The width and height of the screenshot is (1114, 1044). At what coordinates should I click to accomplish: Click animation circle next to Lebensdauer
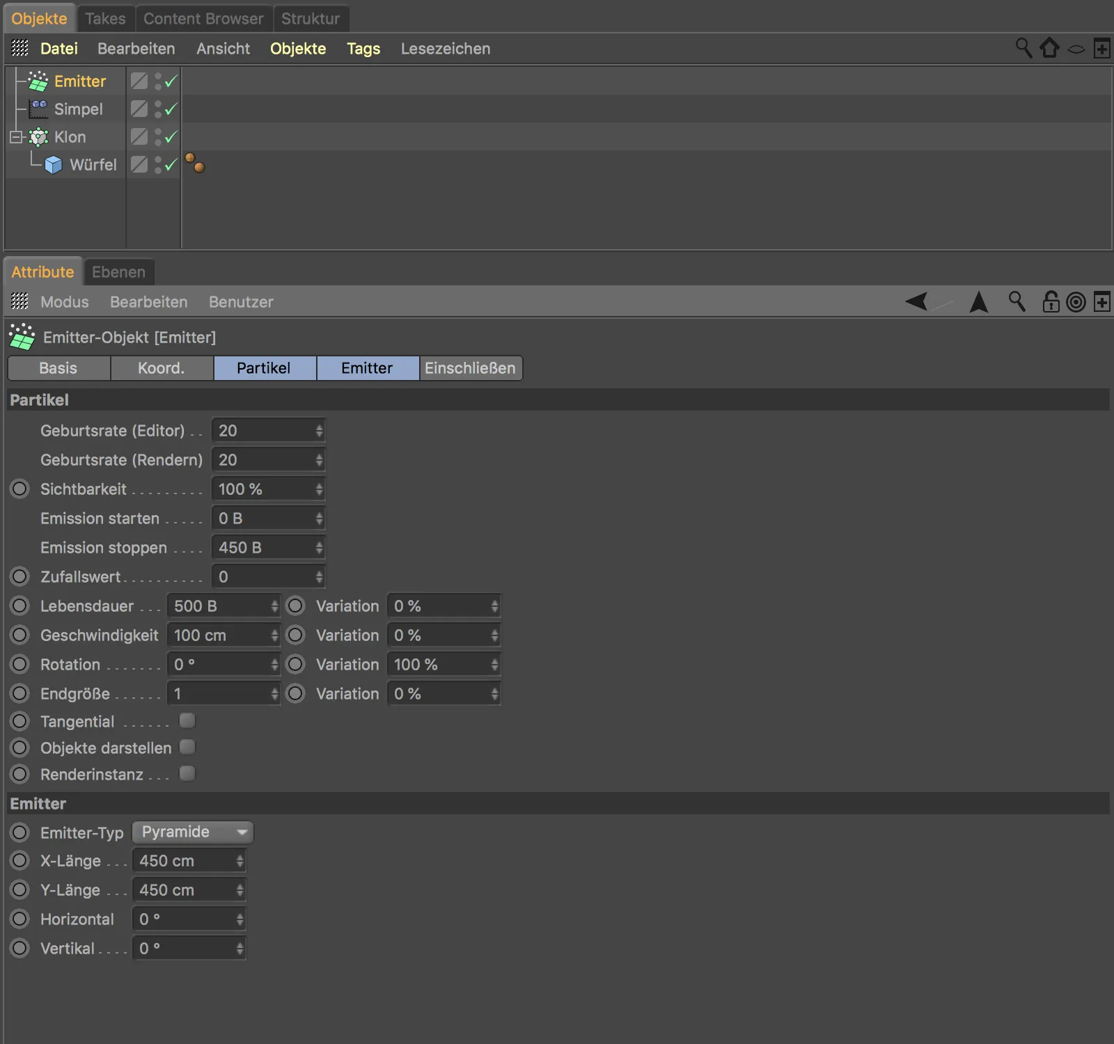pos(20,606)
